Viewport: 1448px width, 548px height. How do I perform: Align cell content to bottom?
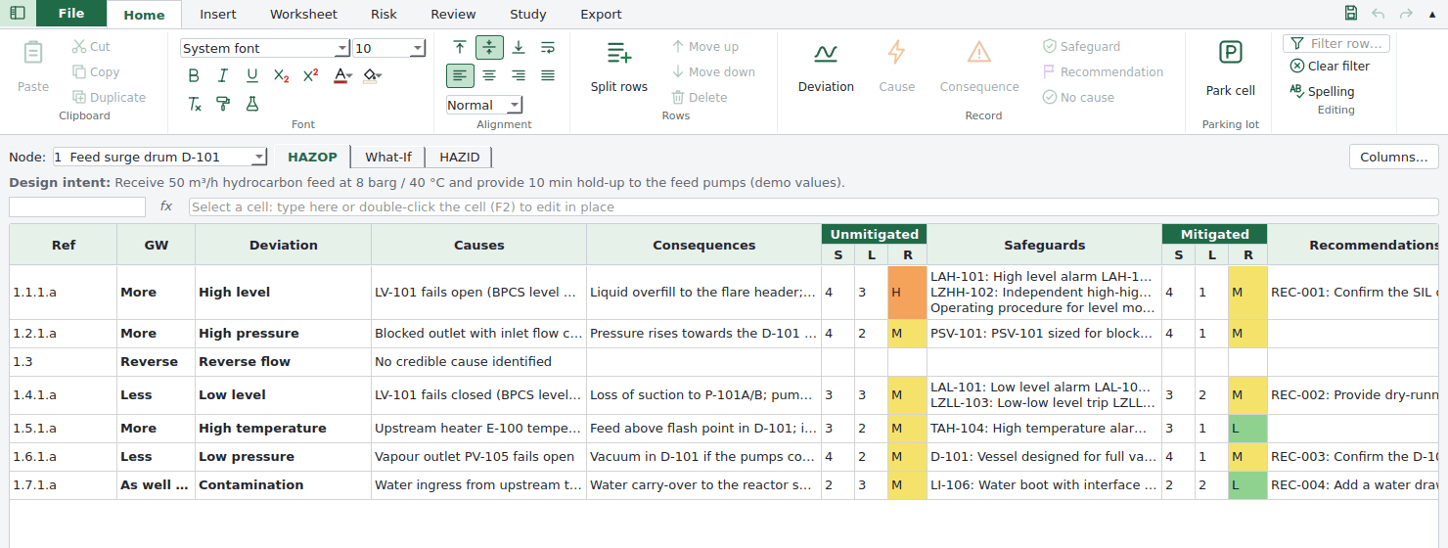tap(519, 47)
